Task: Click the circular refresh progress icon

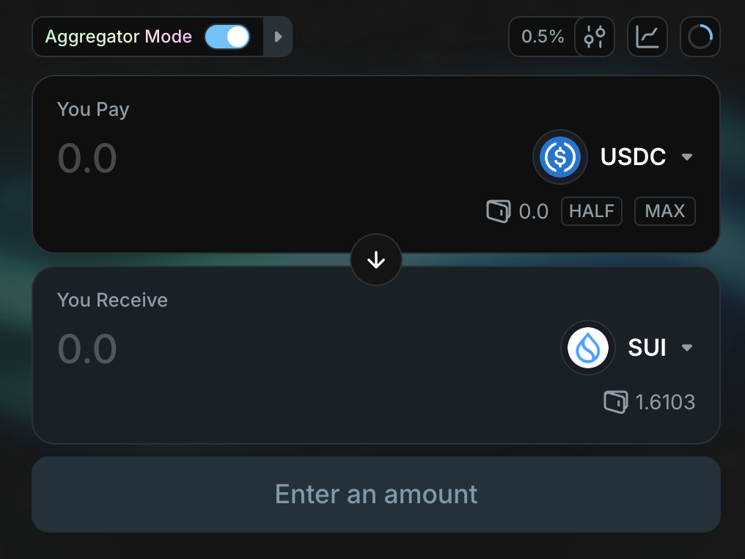Action: pos(700,37)
